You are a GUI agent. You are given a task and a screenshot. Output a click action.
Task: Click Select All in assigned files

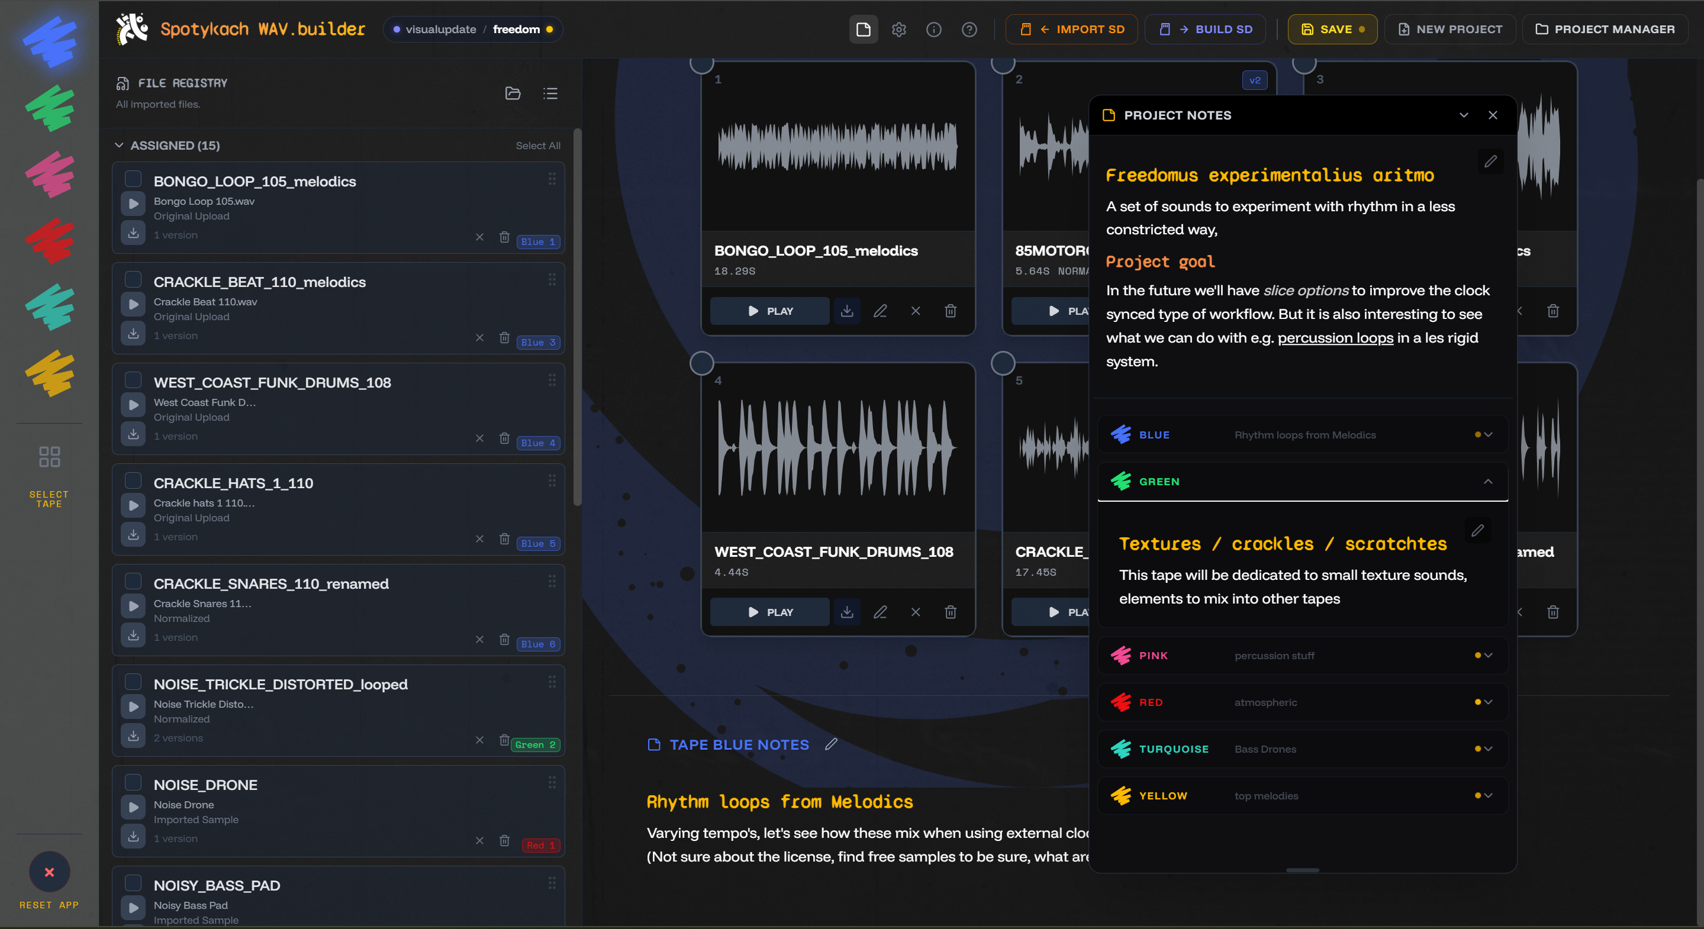click(538, 146)
